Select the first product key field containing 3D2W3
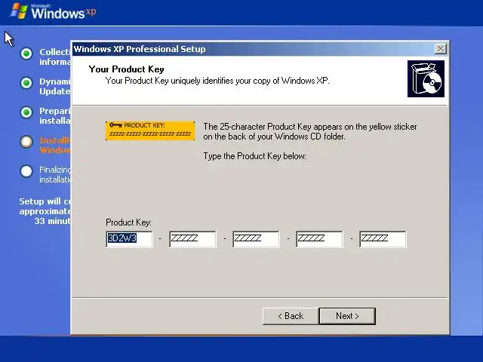The height and width of the screenshot is (362, 483). 129,239
